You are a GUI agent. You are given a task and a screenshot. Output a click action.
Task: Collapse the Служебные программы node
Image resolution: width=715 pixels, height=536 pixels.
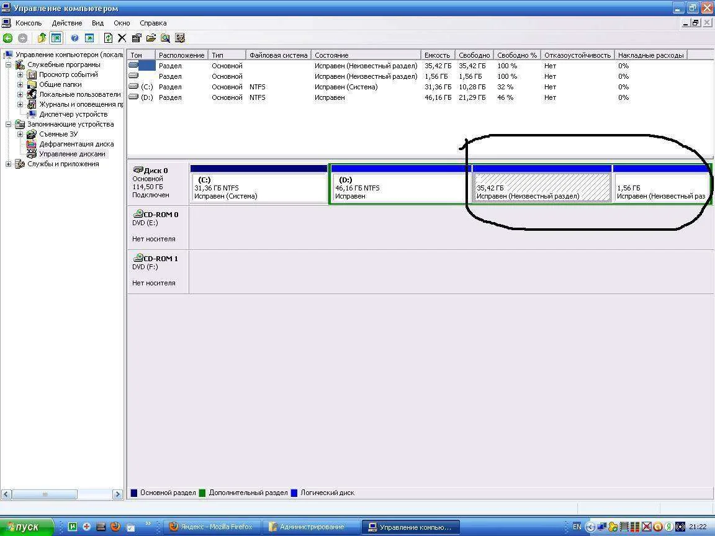pos(8,65)
